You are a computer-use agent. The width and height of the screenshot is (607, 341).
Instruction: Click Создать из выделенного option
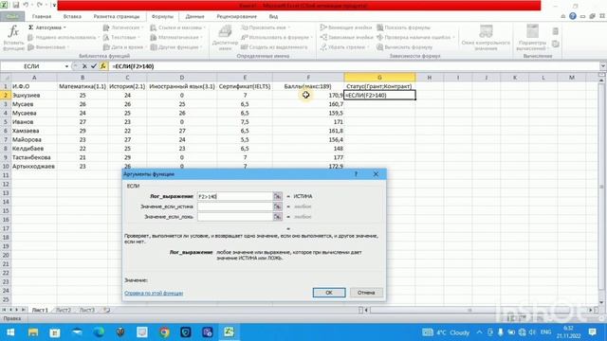tap(274, 47)
